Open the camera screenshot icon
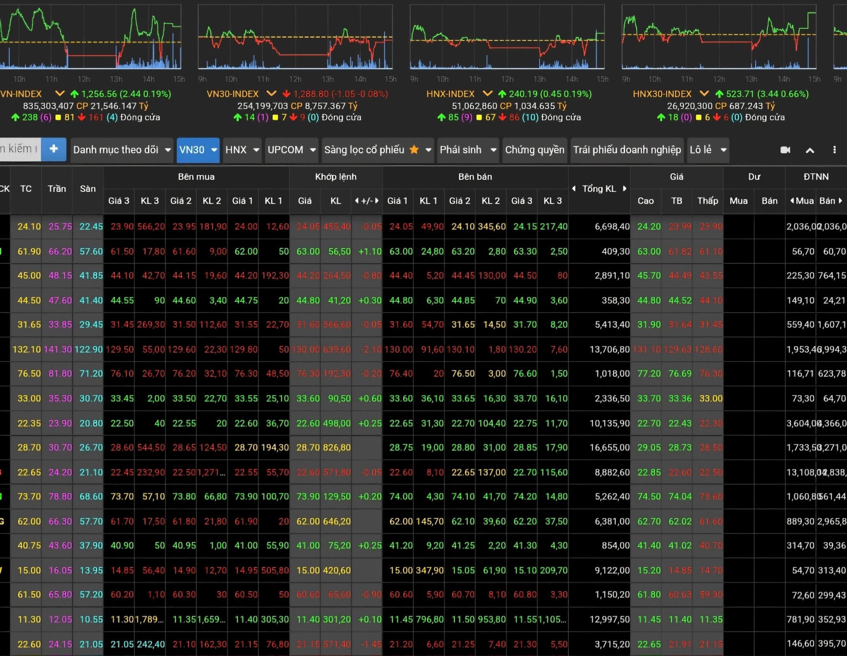 [785, 150]
